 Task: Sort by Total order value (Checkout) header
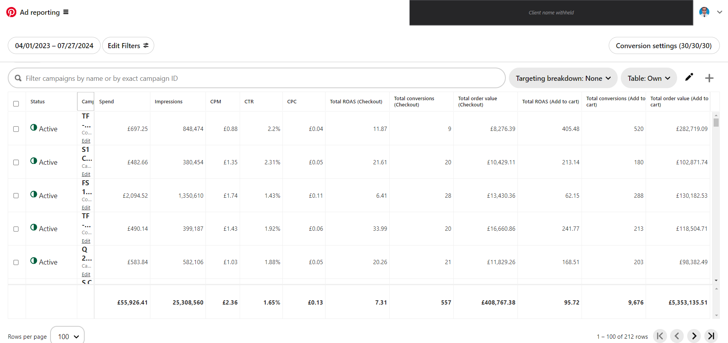tap(477, 101)
